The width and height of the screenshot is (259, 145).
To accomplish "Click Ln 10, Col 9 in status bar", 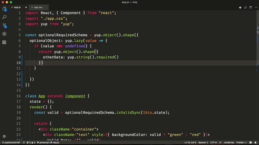I will (x=190, y=143).
